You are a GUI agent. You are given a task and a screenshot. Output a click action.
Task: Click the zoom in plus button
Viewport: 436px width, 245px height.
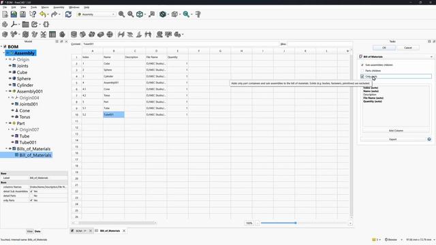(x=350, y=223)
